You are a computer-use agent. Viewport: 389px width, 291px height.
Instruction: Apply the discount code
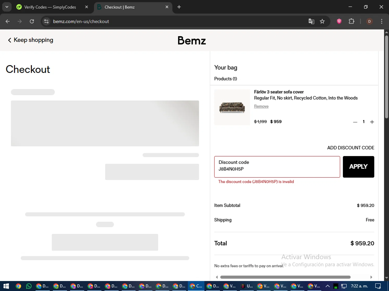tap(358, 167)
